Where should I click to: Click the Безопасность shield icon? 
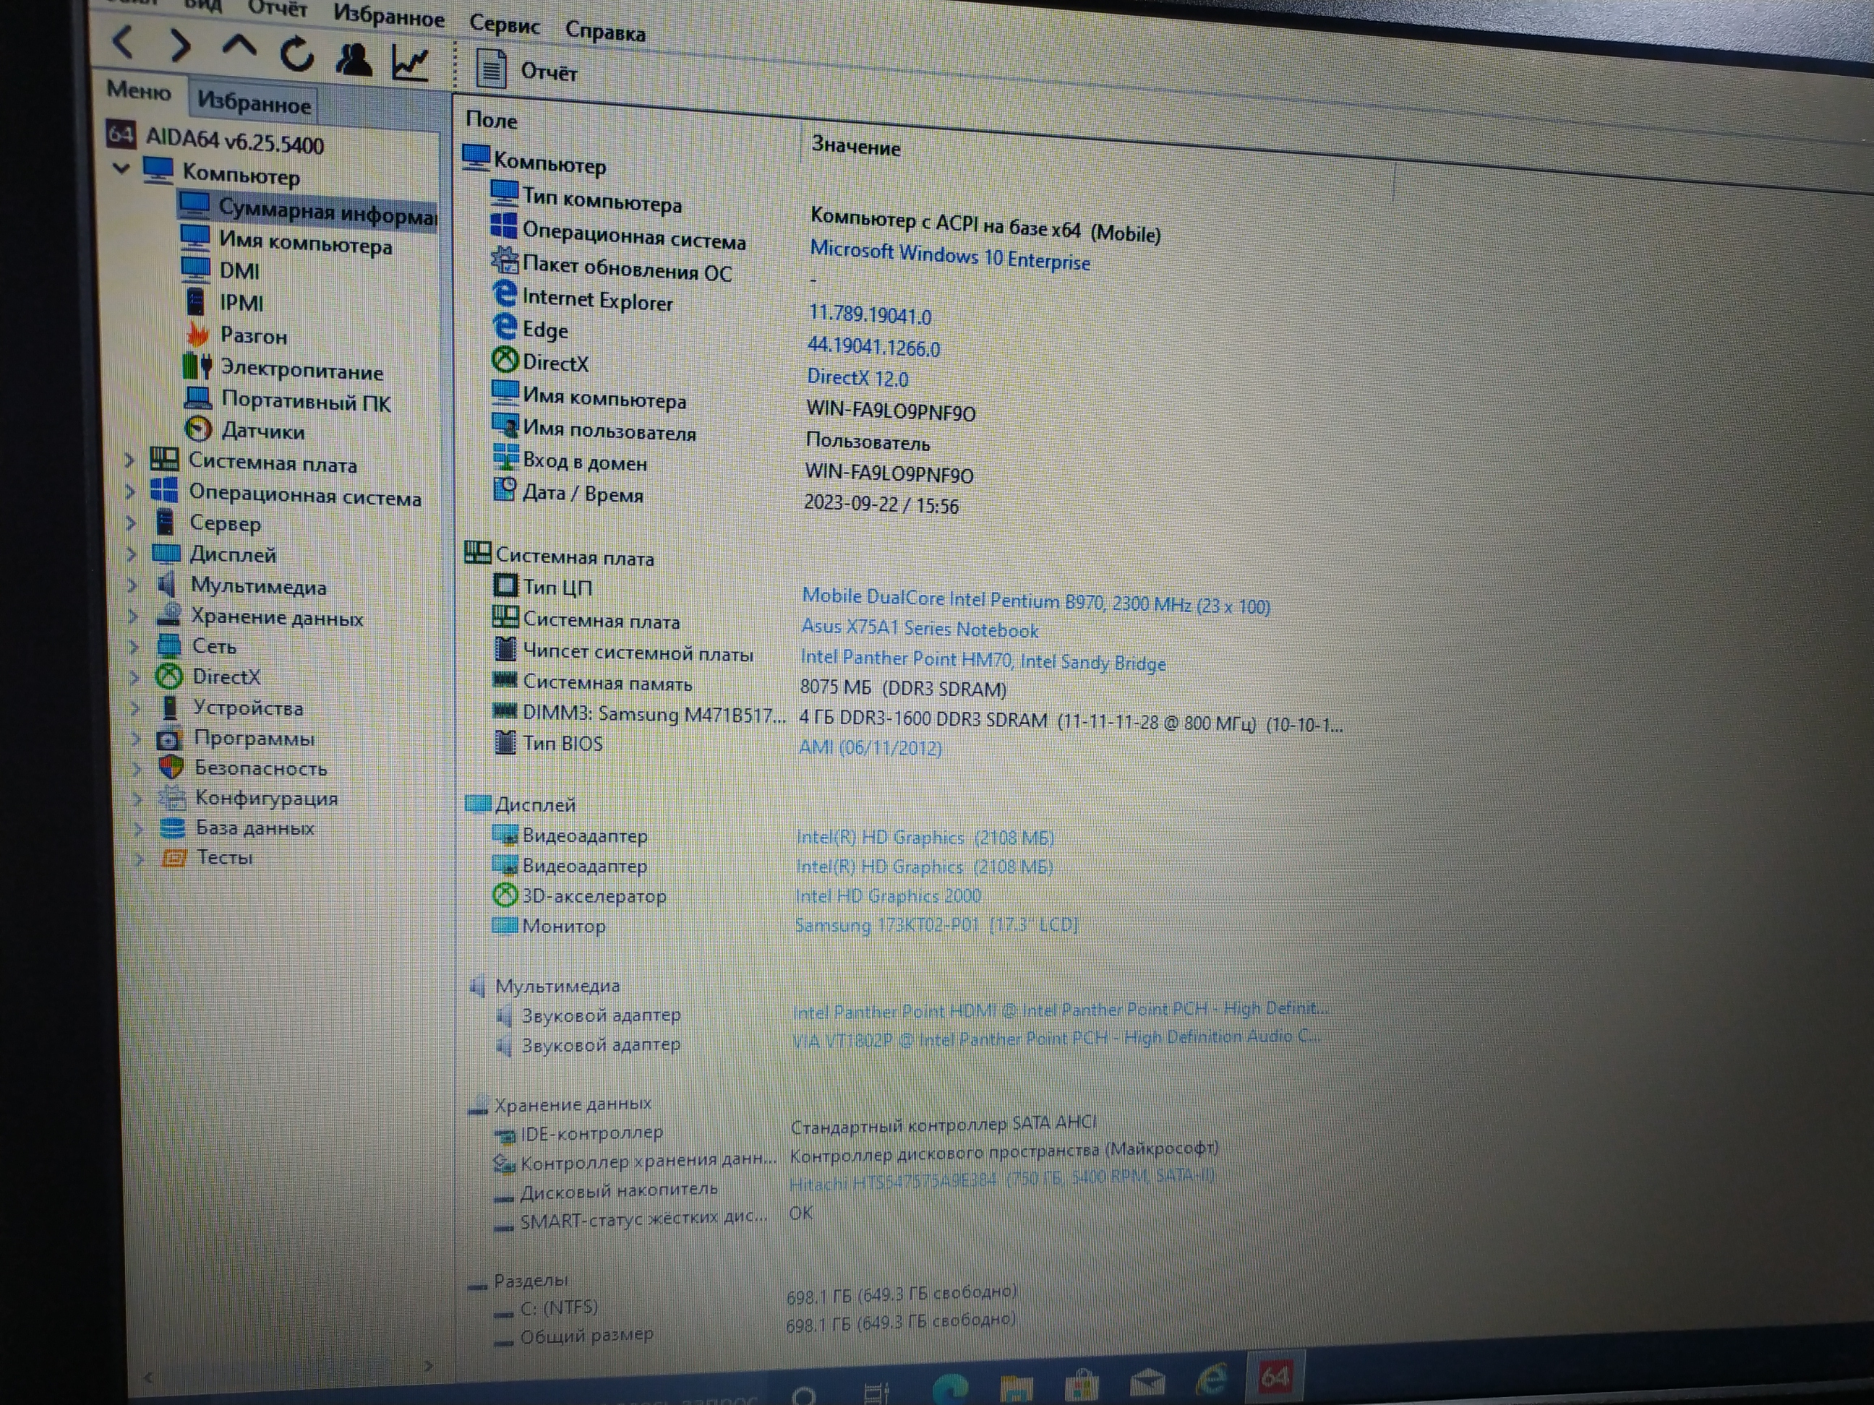click(171, 768)
